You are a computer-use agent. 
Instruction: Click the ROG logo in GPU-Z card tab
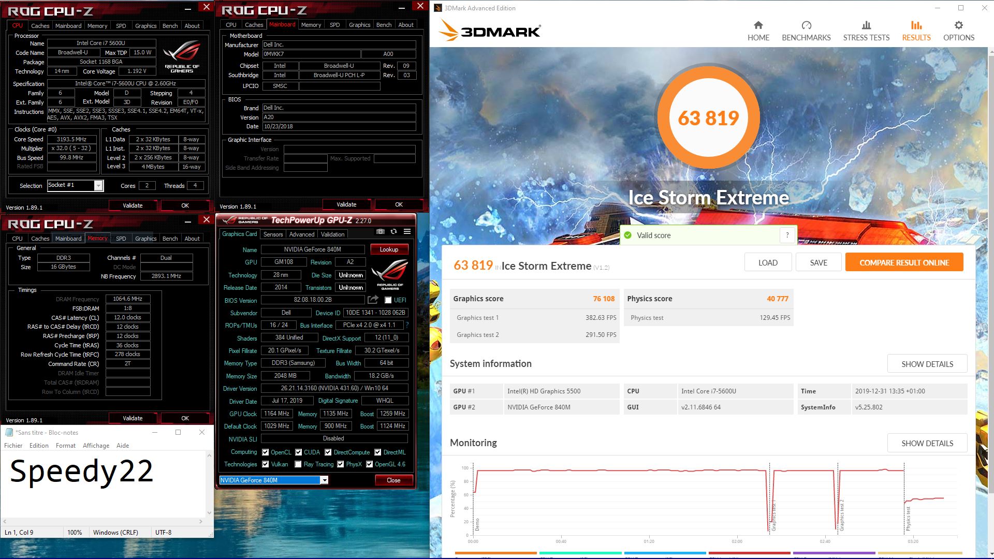point(390,274)
